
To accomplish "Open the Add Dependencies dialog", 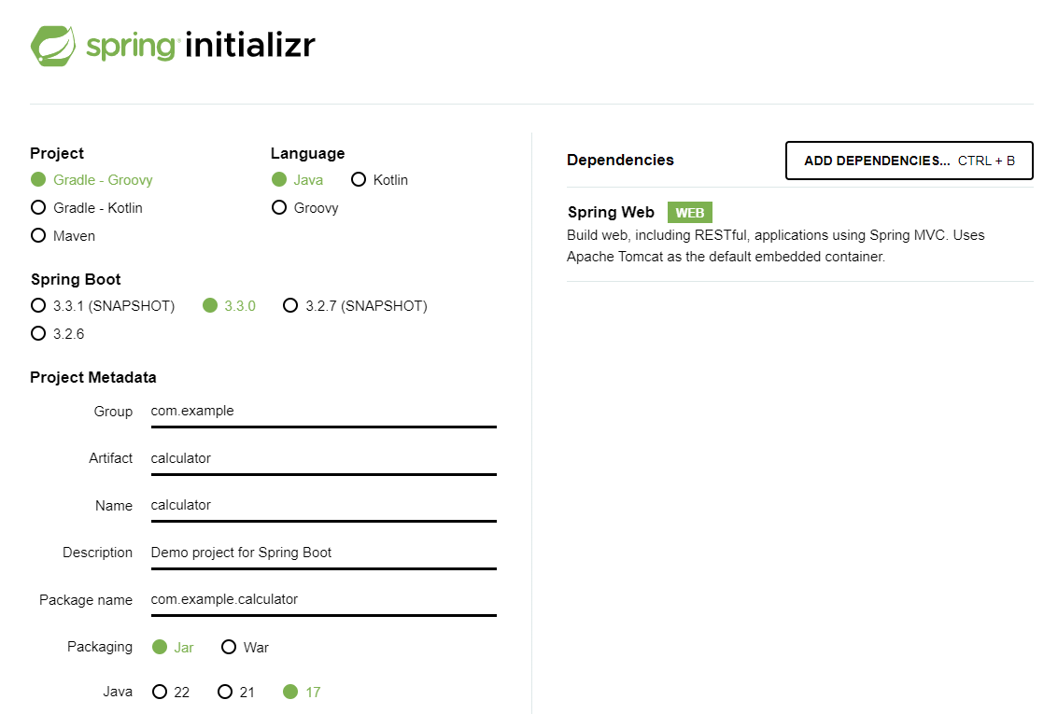I will (909, 161).
